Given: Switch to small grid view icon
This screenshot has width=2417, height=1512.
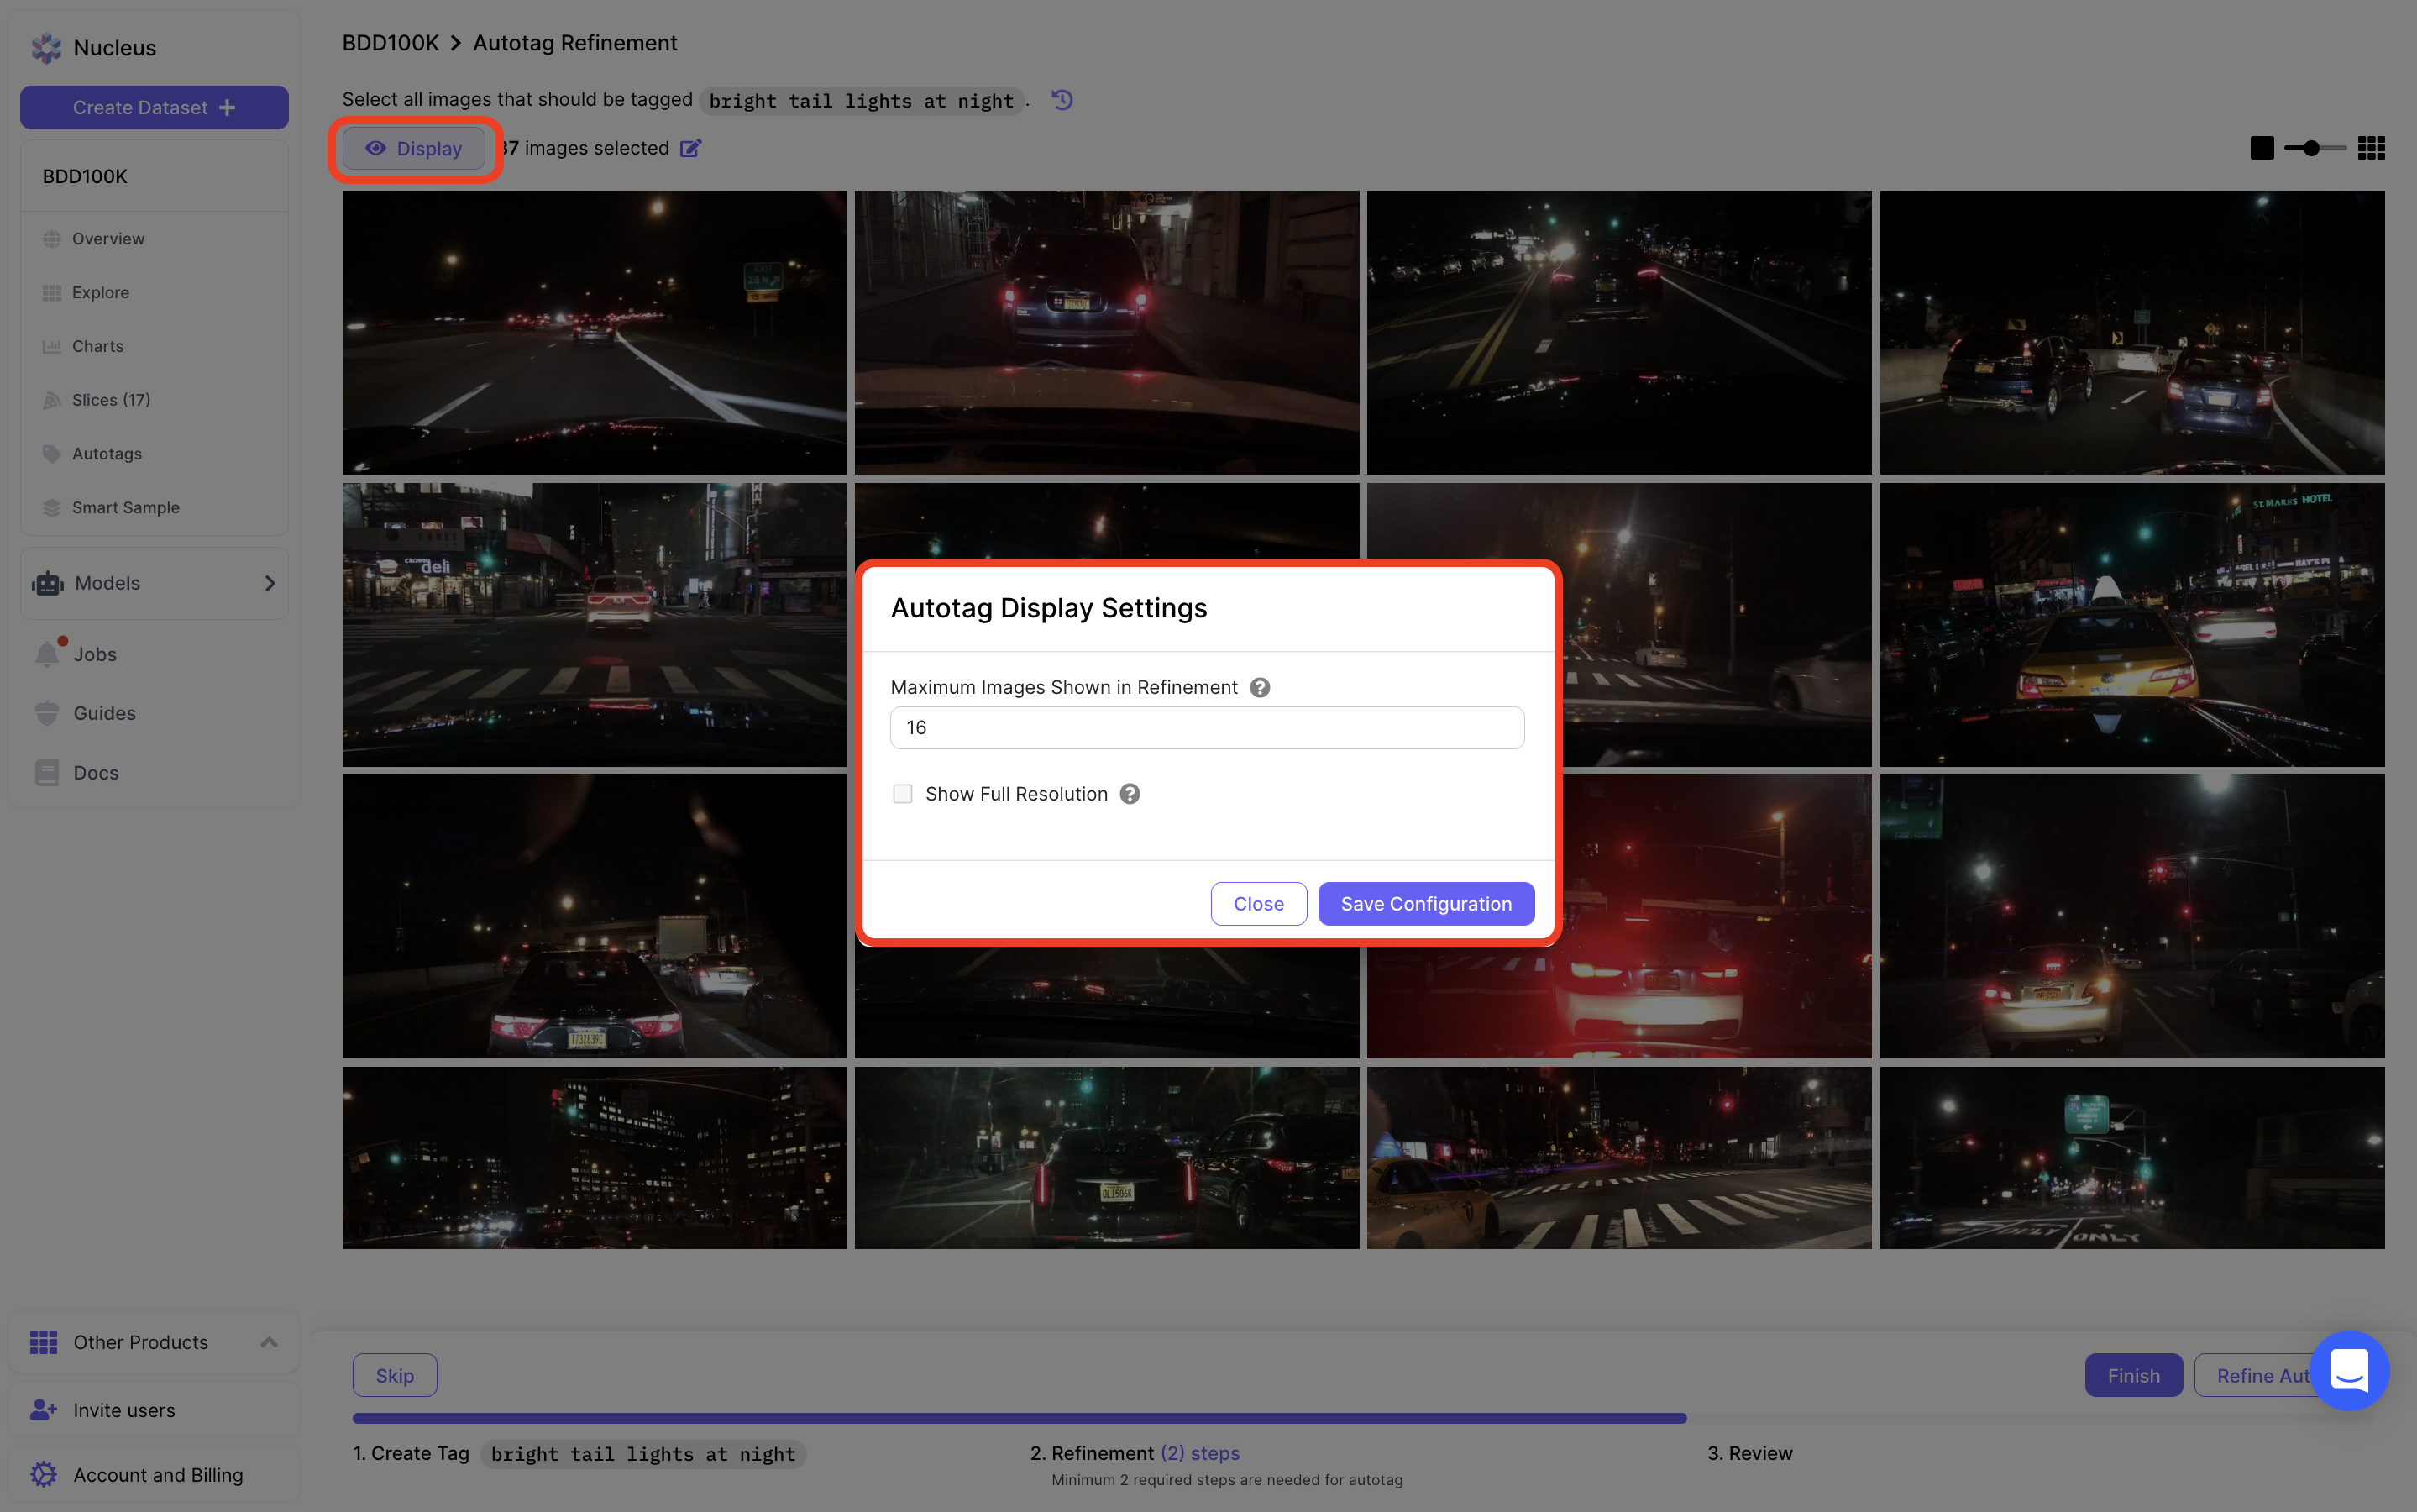Looking at the screenshot, I should pos(2371,148).
